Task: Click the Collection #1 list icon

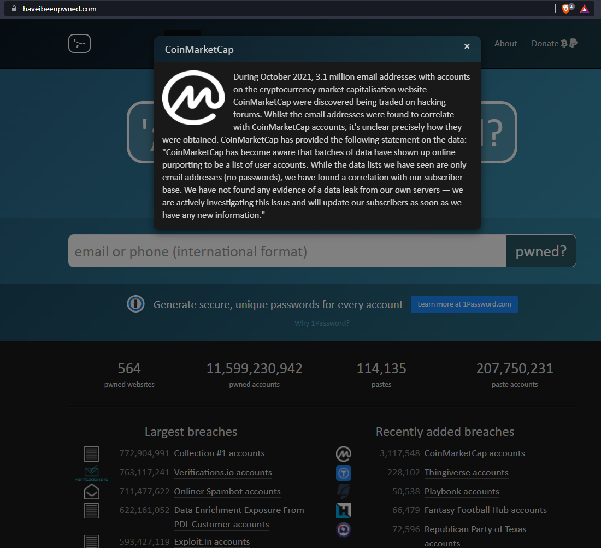Action: pyautogui.click(x=91, y=453)
